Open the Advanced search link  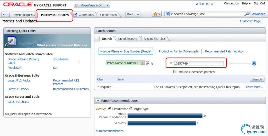[259, 14]
